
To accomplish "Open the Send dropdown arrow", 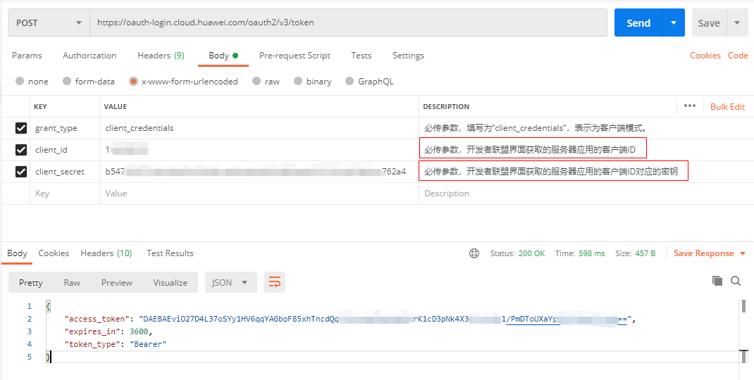I will tap(674, 23).
